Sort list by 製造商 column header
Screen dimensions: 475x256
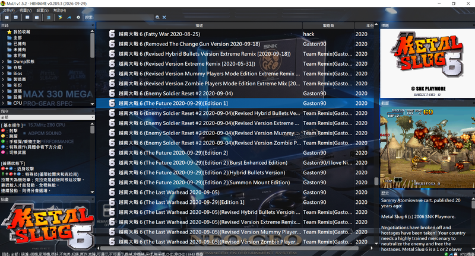[328, 25]
